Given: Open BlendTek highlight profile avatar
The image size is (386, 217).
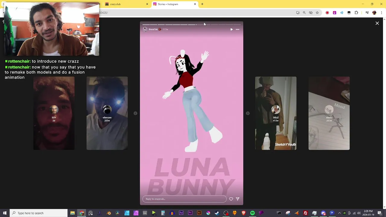Looking at the screenshot, I should [145, 29].
